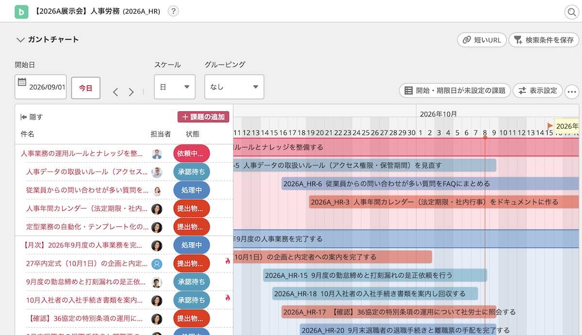Open the help question mark icon
The width and height of the screenshot is (582, 335).
pos(173,12)
